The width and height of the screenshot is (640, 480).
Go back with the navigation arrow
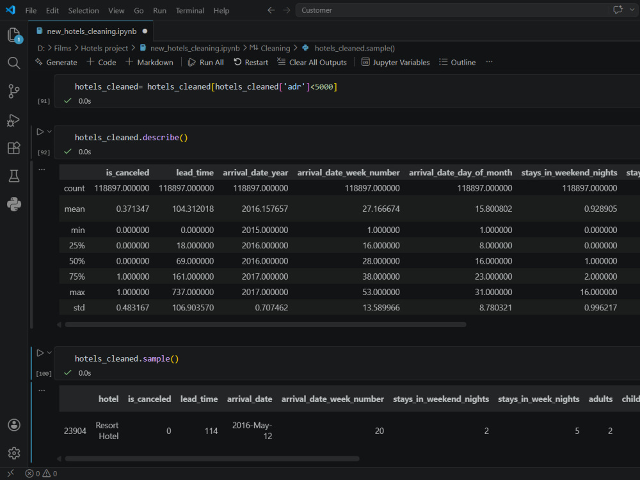(x=271, y=10)
